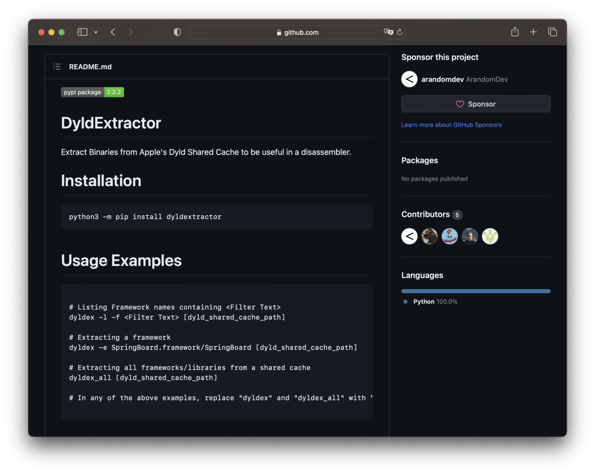Toggle the Safari sidebar
The image size is (595, 474).
82,32
